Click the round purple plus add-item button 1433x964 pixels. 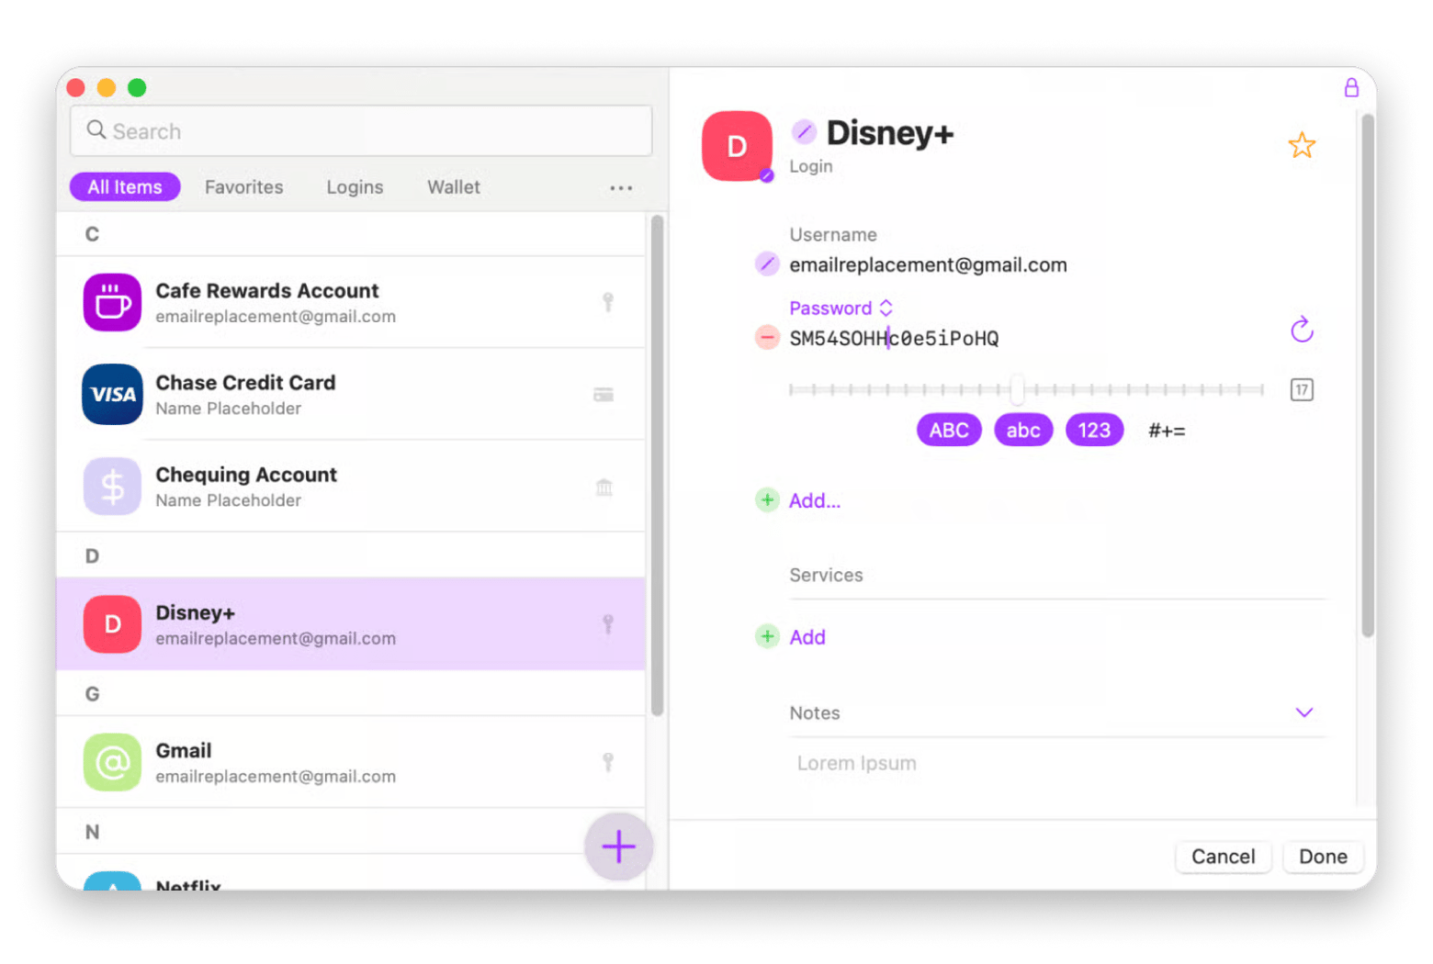pyautogui.click(x=618, y=846)
